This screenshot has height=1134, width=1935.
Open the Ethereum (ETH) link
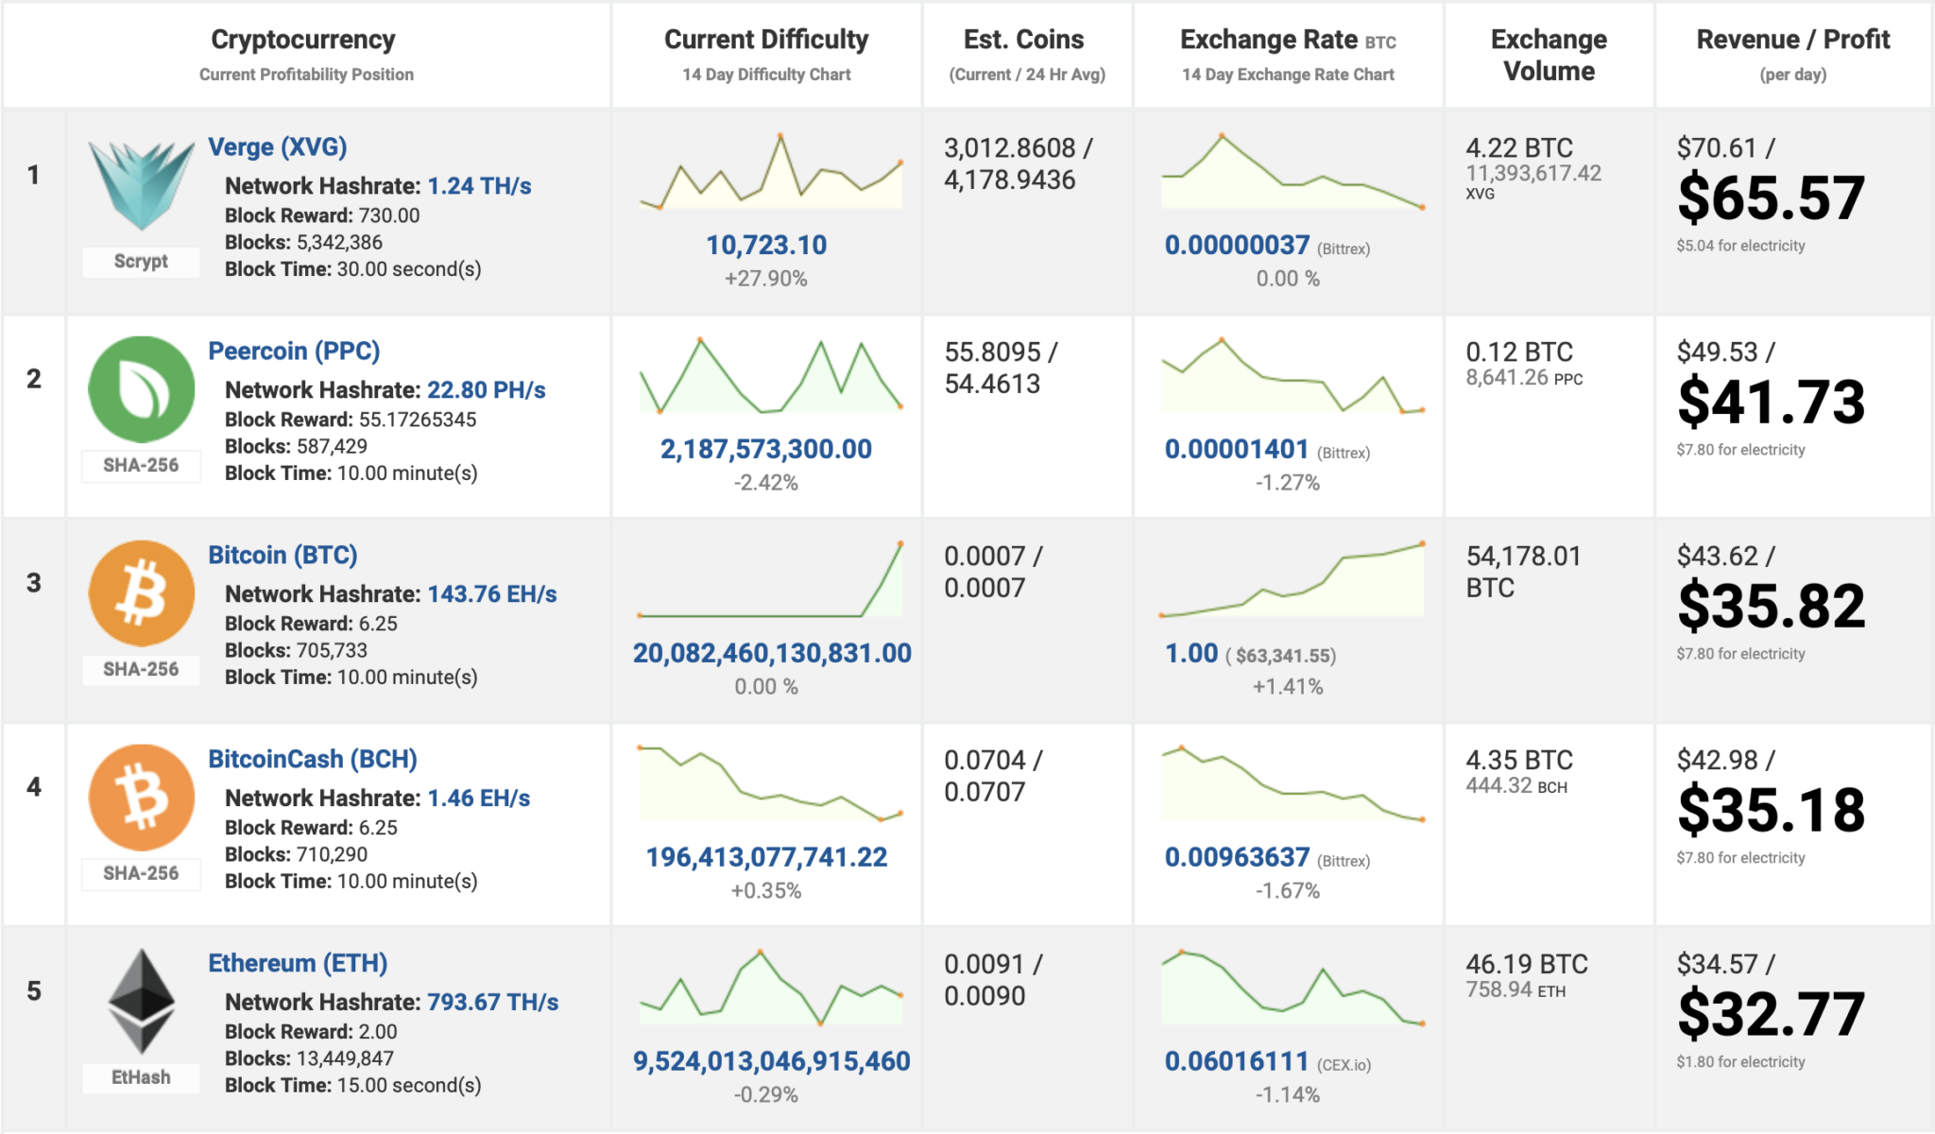298,964
